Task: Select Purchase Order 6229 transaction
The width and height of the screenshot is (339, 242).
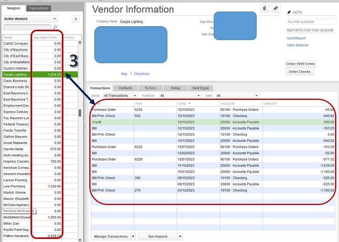Action: (x=213, y=159)
